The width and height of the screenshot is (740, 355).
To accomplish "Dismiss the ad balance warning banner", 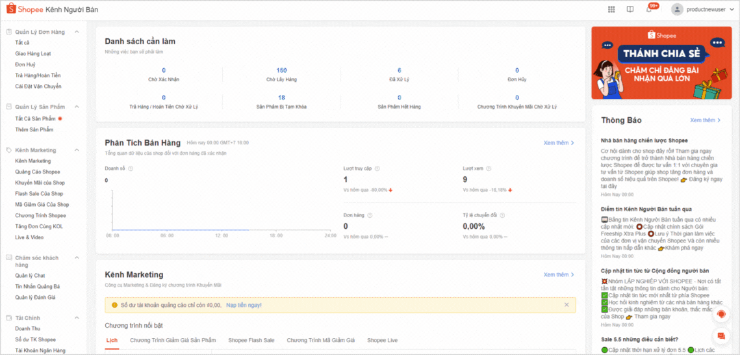I will tap(566, 304).
